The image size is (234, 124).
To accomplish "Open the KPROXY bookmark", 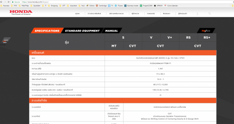I will 158,6.
